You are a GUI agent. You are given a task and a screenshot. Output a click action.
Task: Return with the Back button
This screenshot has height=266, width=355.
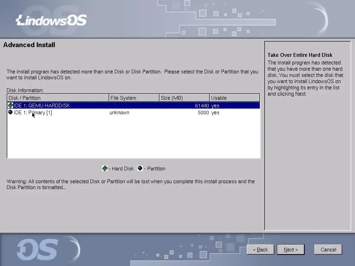point(260,249)
